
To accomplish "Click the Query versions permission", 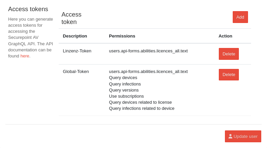I will [124, 90].
